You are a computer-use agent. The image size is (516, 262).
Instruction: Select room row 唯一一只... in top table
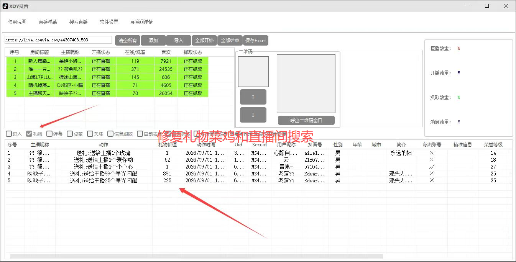[107, 69]
